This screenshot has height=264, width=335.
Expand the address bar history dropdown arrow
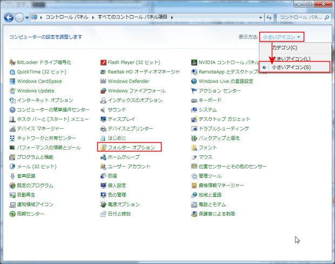coord(260,17)
